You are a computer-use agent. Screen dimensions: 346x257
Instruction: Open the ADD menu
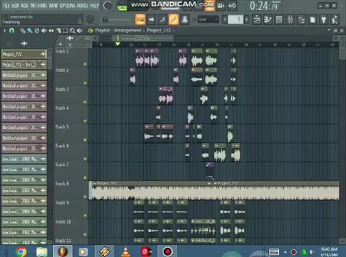(x=24, y=6)
